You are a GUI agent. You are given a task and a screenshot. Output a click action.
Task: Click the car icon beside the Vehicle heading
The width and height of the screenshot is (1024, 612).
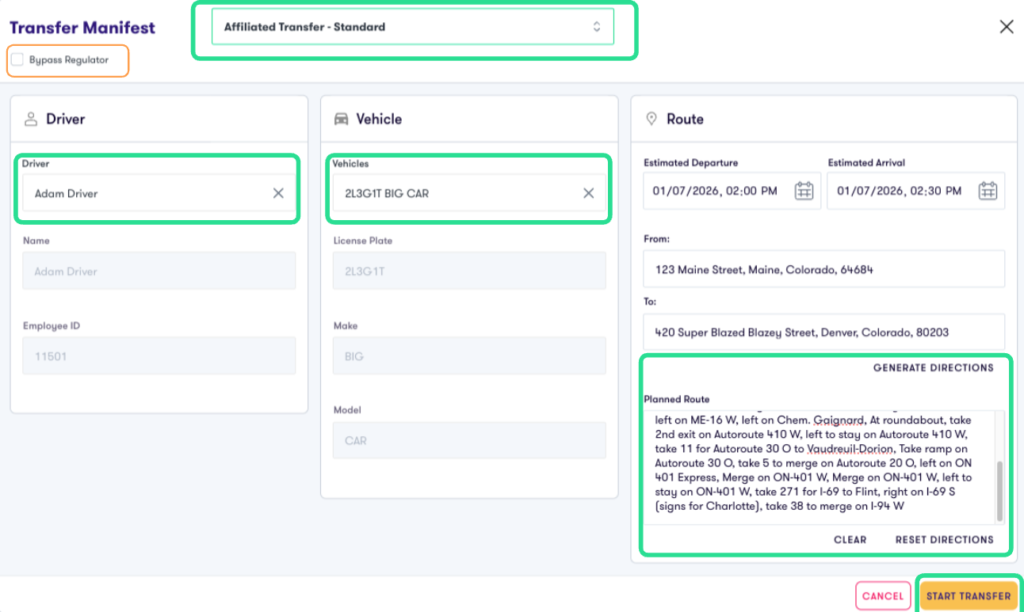pyautogui.click(x=342, y=119)
